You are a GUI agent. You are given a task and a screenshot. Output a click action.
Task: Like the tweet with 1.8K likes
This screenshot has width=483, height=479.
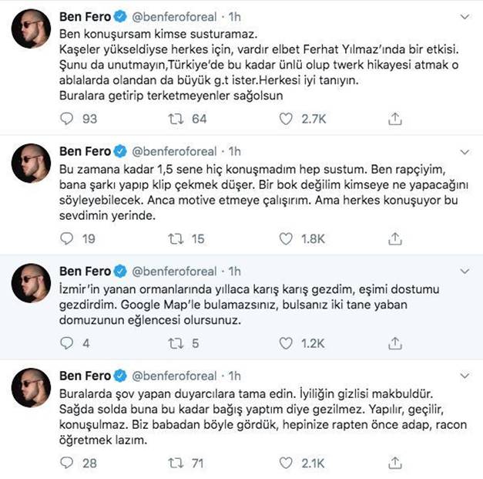[286, 239]
